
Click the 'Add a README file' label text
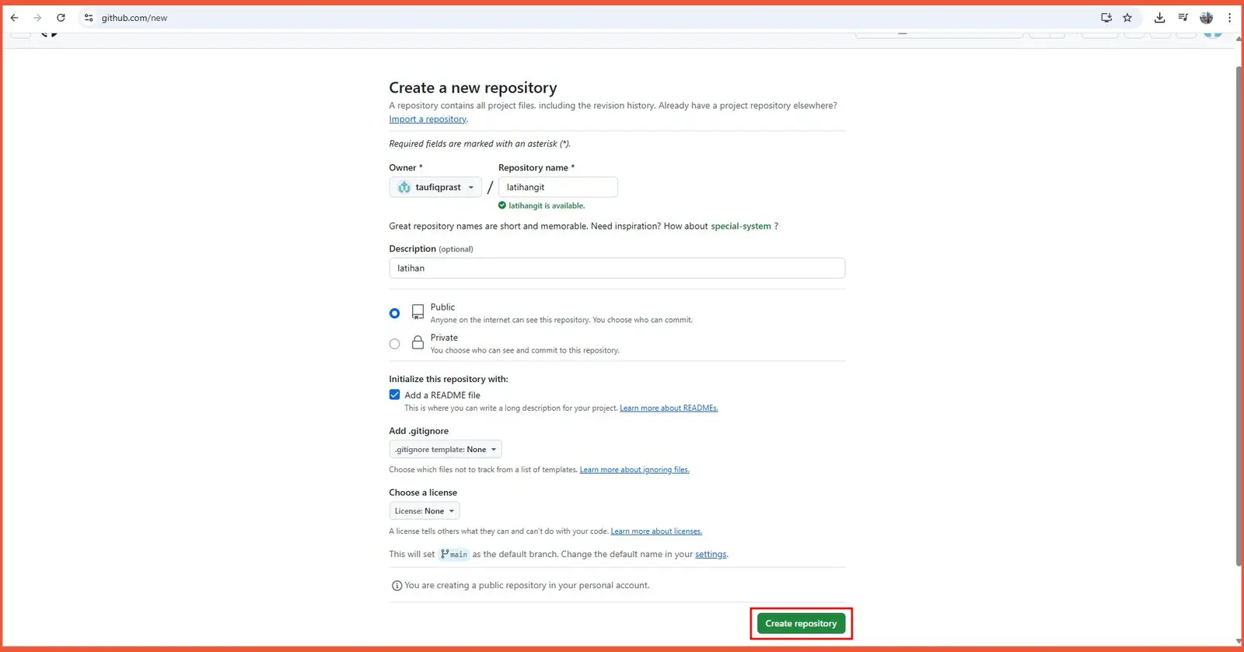(x=442, y=395)
